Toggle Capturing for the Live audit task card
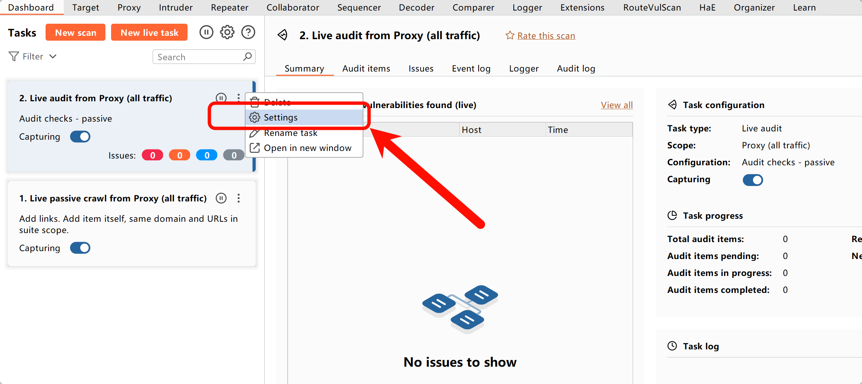This screenshot has width=862, height=384. point(80,137)
